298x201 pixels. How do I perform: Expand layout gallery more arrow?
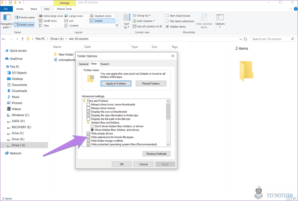pyautogui.click(x=117, y=25)
